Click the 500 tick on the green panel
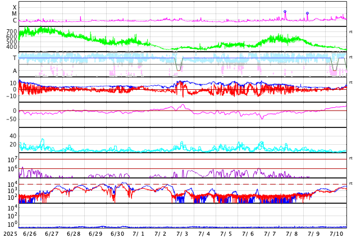Viewport: 356px width, 238px height. tap(12, 42)
